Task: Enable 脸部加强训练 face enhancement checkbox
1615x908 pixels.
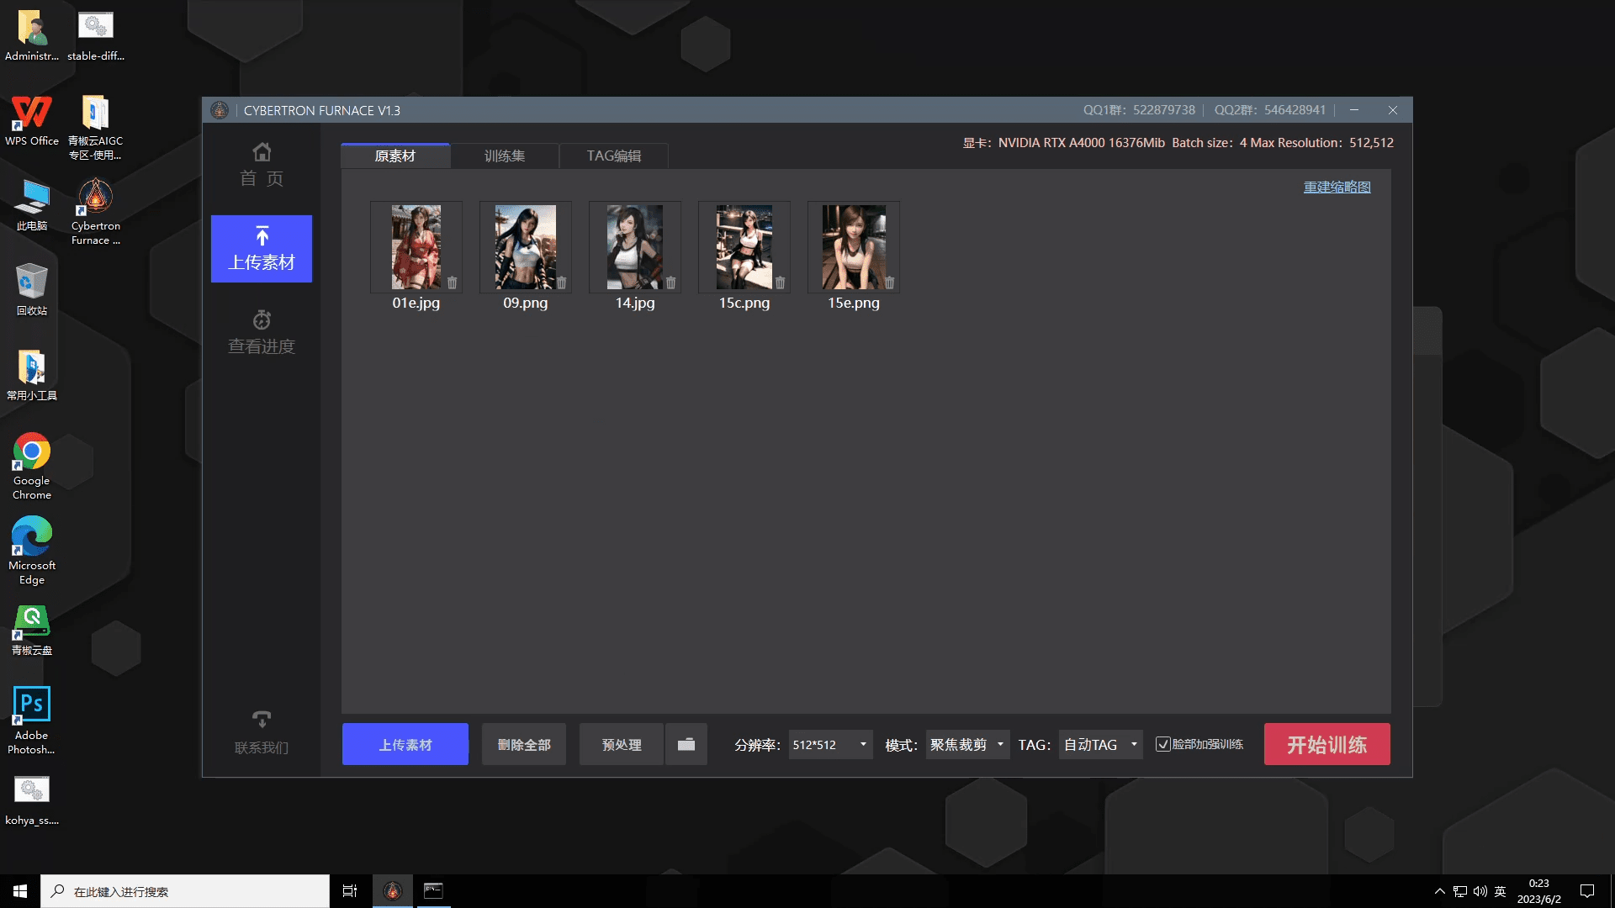Action: tap(1162, 744)
